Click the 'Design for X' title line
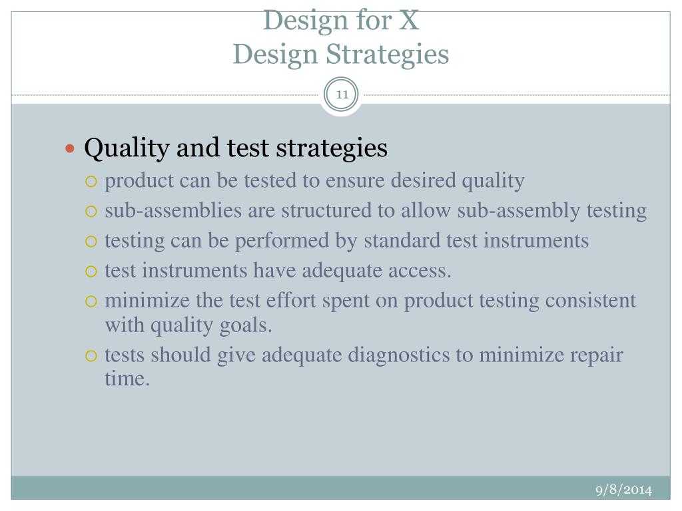The image size is (682, 511). coord(341,20)
